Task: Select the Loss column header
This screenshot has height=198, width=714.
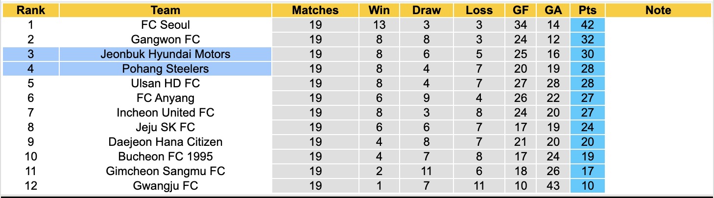Action: pyautogui.click(x=479, y=10)
